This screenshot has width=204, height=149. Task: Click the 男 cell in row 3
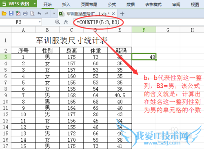tap(47, 57)
